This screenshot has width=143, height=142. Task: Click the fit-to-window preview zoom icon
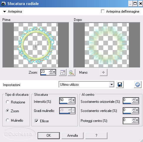click(x=63, y=72)
